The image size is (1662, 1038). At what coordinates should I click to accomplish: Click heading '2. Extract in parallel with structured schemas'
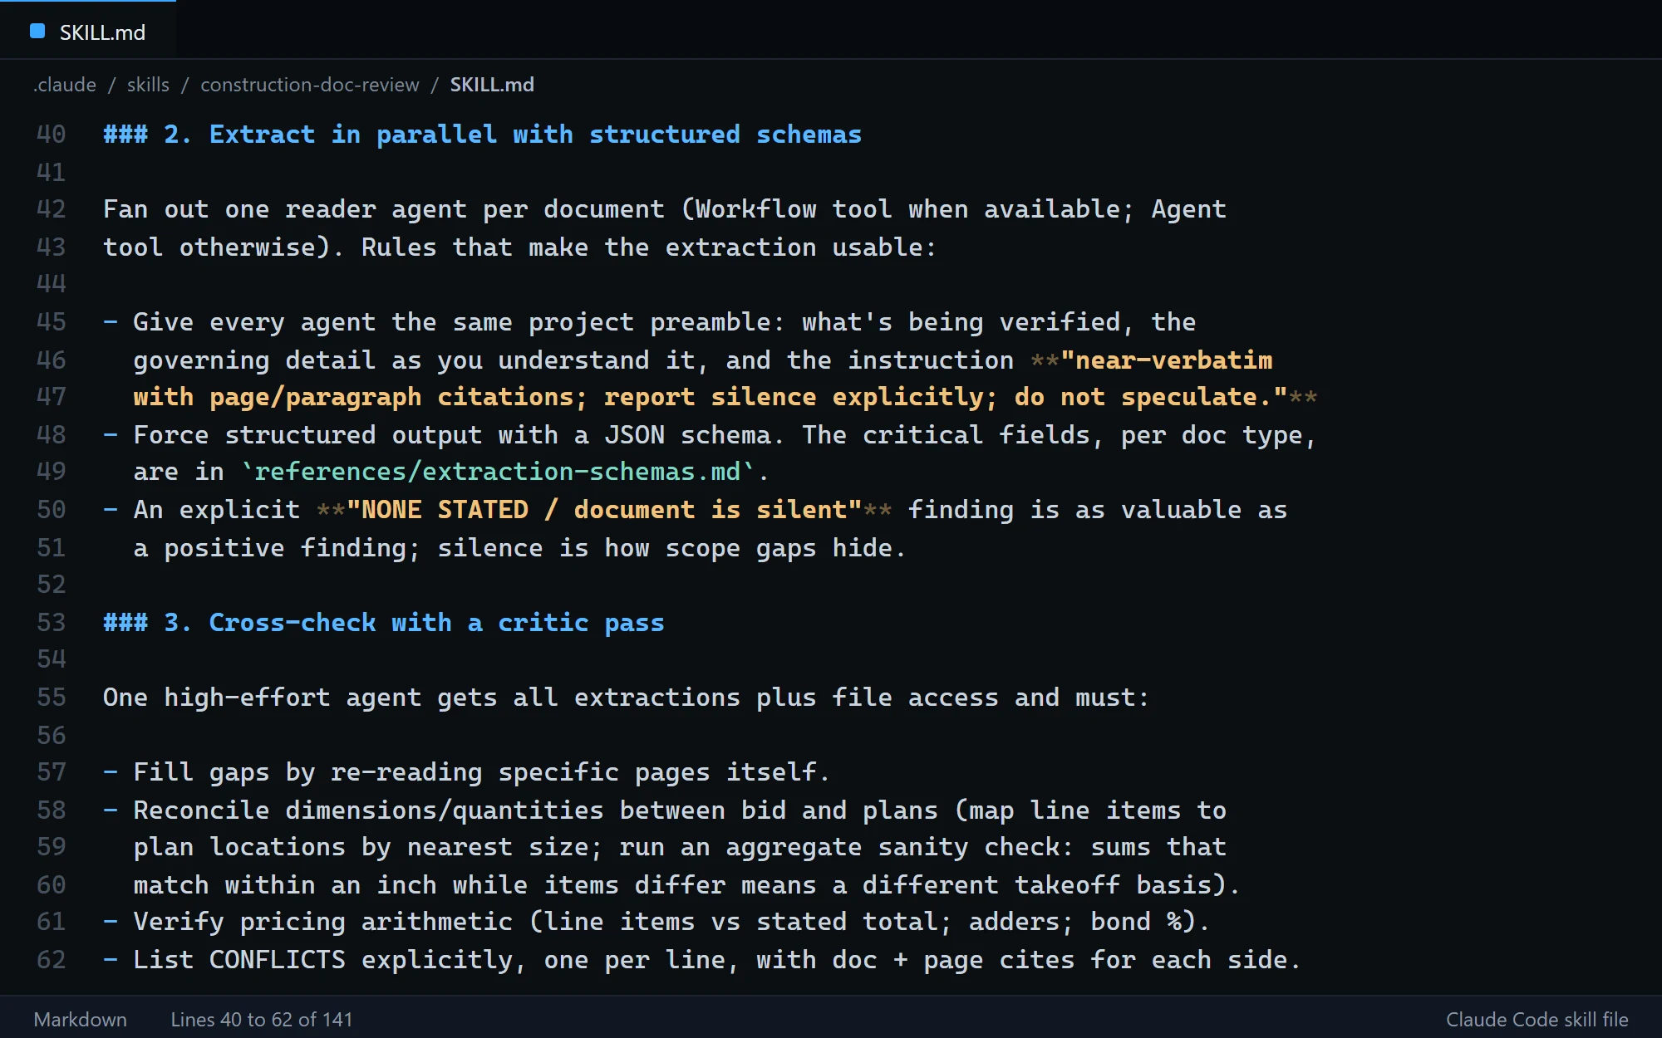pos(482,135)
